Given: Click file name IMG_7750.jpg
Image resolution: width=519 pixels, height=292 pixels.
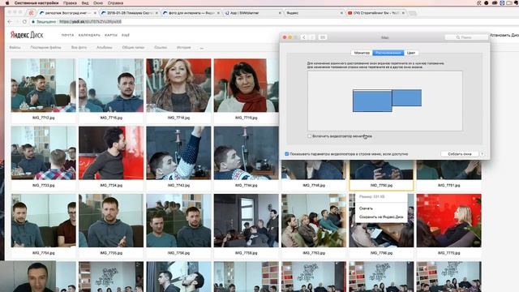Looking at the screenshot, I should [x=381, y=186].
